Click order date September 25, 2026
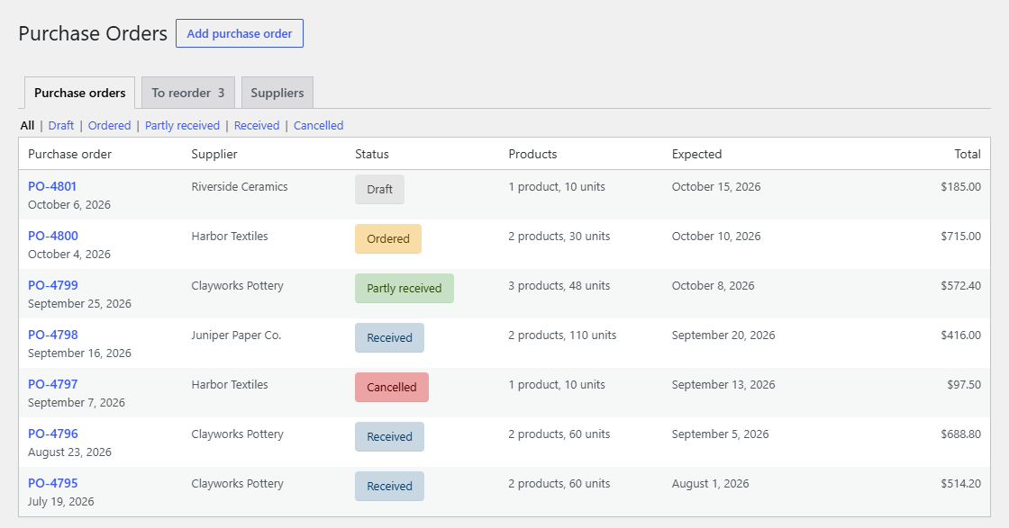This screenshot has width=1009, height=528. click(x=79, y=304)
